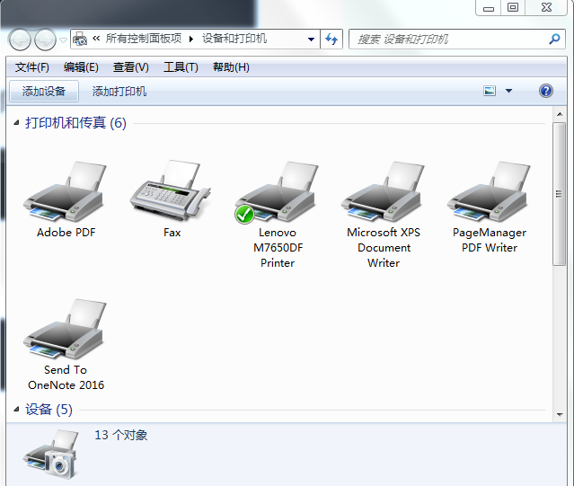Select the PageManager PDF Writer icon
574x486 pixels.
[489, 191]
